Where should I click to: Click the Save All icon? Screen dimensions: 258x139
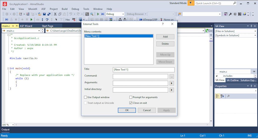49,14
